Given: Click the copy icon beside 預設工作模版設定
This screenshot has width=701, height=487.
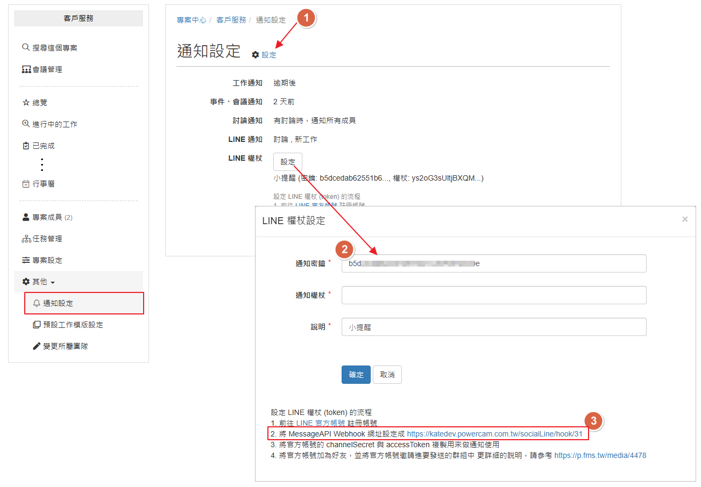Looking at the screenshot, I should click(37, 325).
